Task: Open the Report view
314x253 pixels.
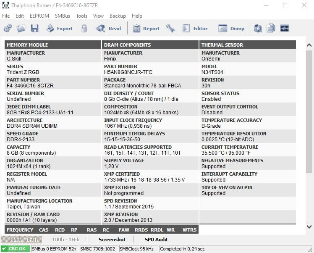Action: click(146, 29)
